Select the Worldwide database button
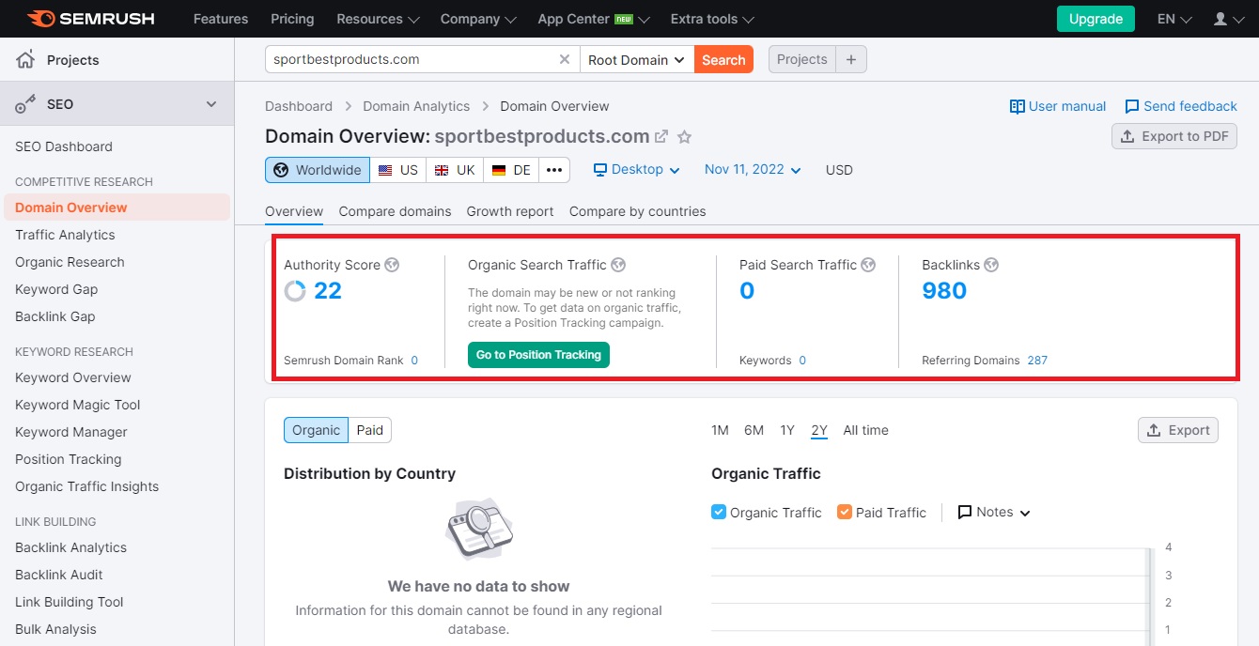1259x646 pixels. click(318, 170)
